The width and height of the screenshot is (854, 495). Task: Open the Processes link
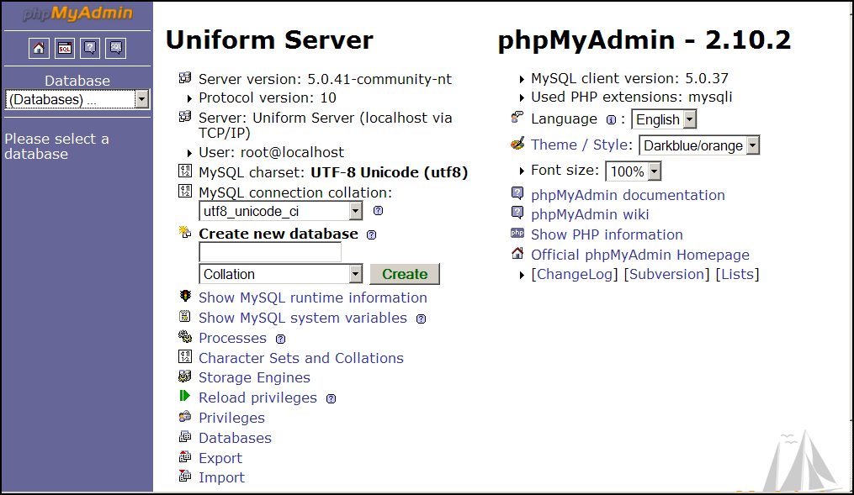pyautogui.click(x=232, y=338)
